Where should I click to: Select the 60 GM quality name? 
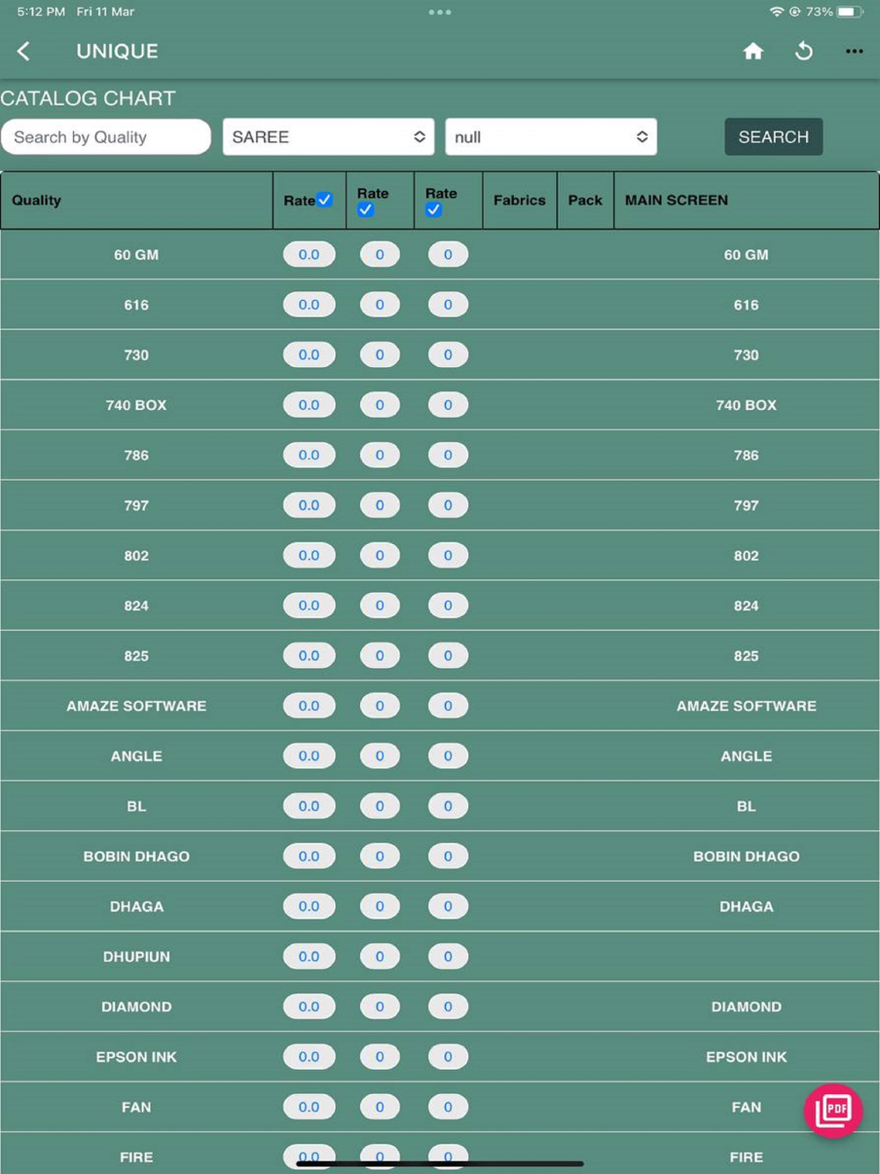[136, 254]
